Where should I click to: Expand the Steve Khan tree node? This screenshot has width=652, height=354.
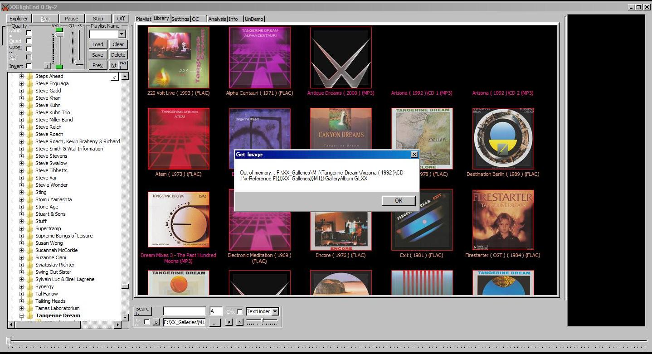(x=21, y=98)
